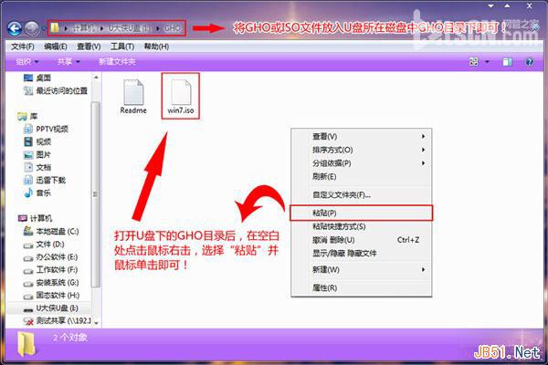Choose 粘贴快捷方式(S) option
548x365 pixels.
point(362,226)
